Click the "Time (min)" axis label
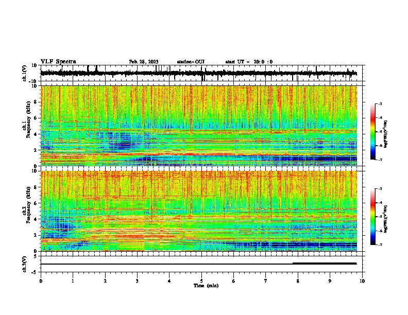 pyautogui.click(x=206, y=286)
